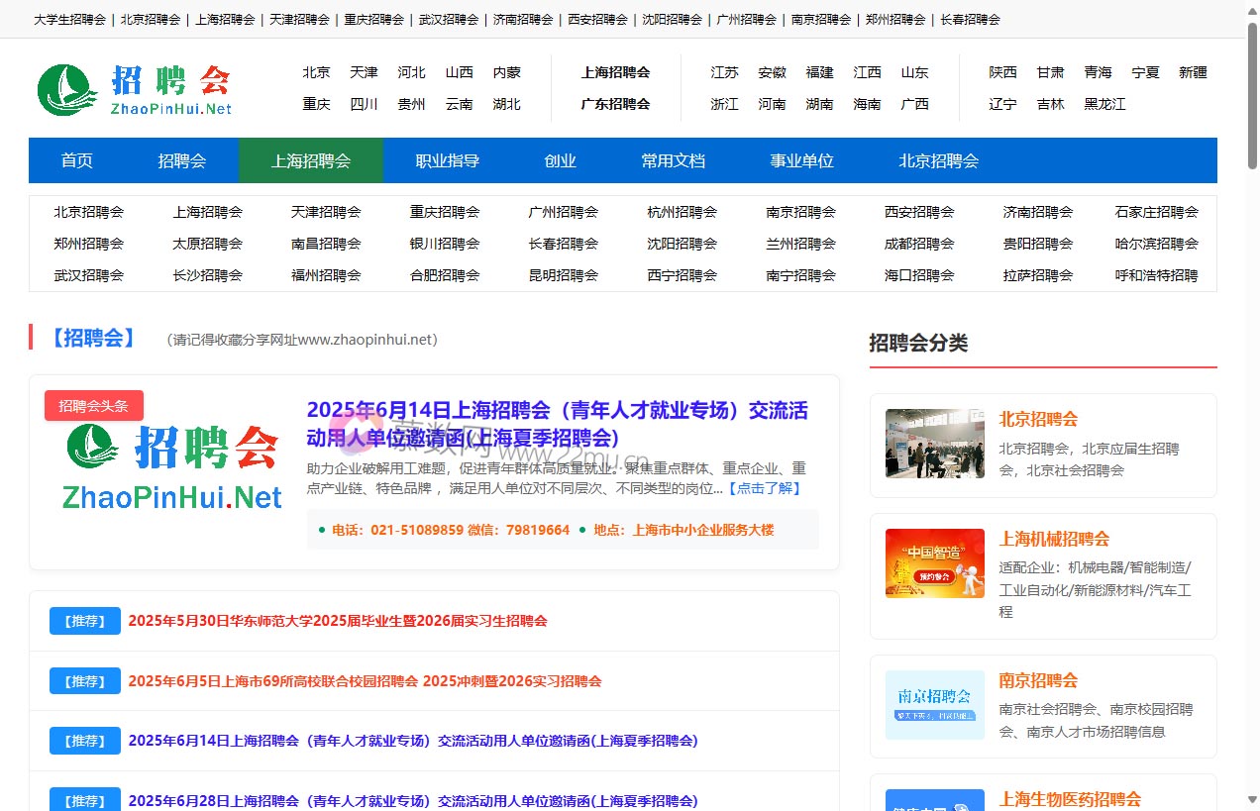Open the 上海招聘会 highlighted nav tab
This screenshot has width=1260, height=811.
(310, 160)
